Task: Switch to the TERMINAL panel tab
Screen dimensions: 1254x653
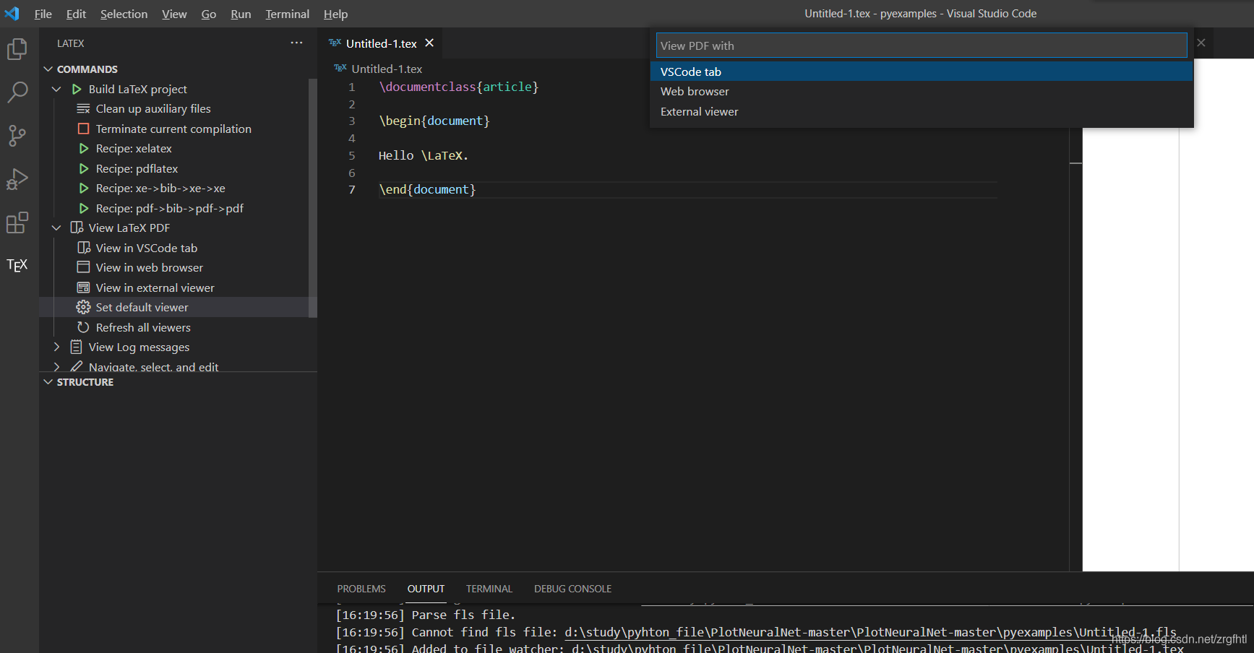Action: (489, 589)
